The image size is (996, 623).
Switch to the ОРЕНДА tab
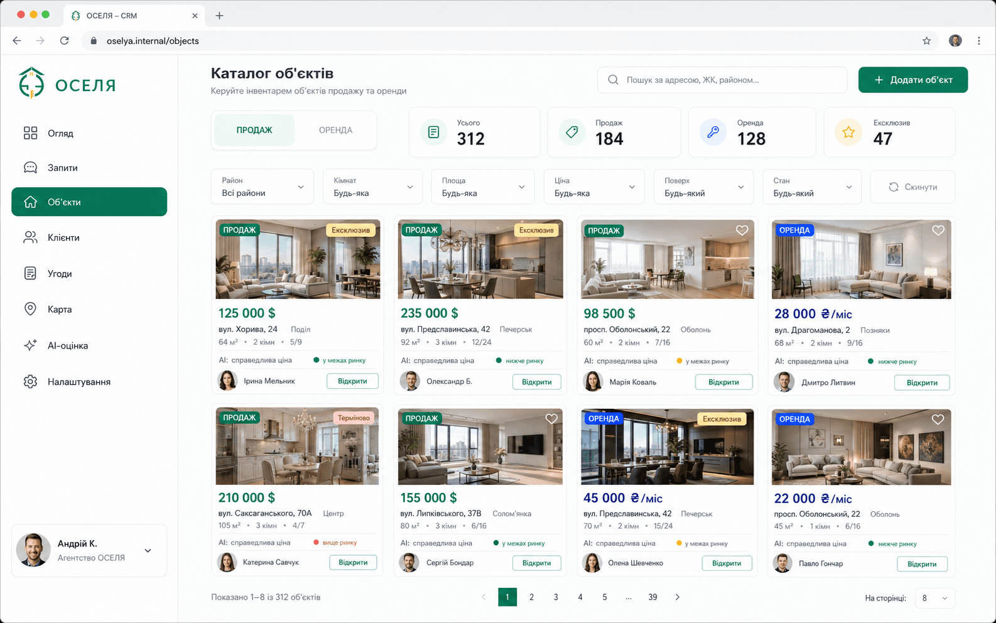pos(335,130)
